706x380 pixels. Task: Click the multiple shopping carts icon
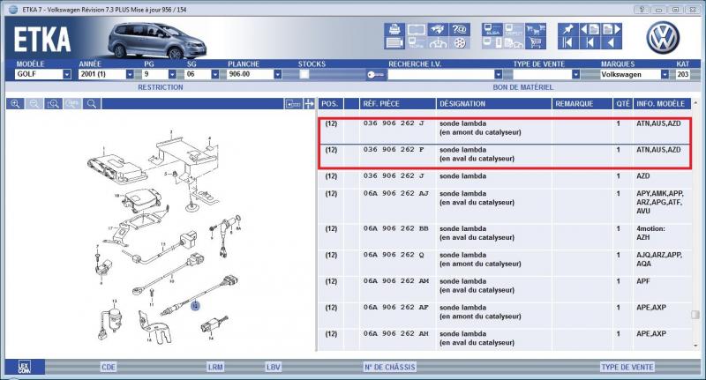point(536,30)
